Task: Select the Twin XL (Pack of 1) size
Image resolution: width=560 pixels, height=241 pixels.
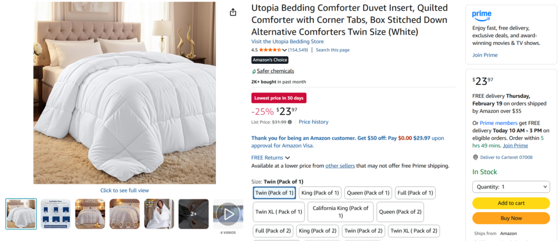Action: point(278,211)
